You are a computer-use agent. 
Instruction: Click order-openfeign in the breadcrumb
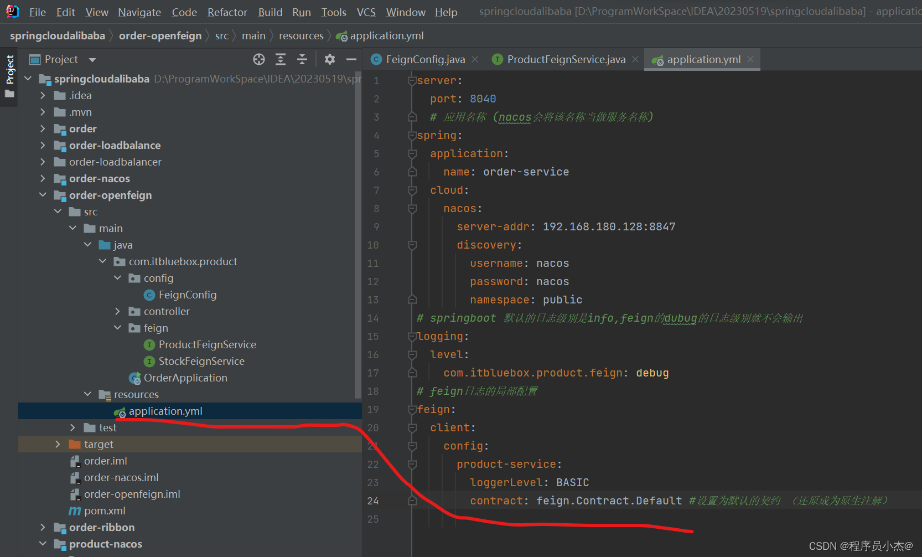tap(160, 36)
